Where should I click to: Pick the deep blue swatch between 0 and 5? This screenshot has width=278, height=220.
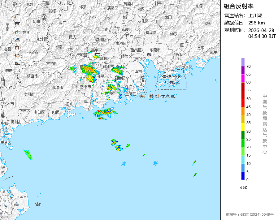pyautogui.click(x=243, y=176)
